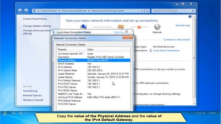
Task: Open Windows Firewall link
Action: 33,100
